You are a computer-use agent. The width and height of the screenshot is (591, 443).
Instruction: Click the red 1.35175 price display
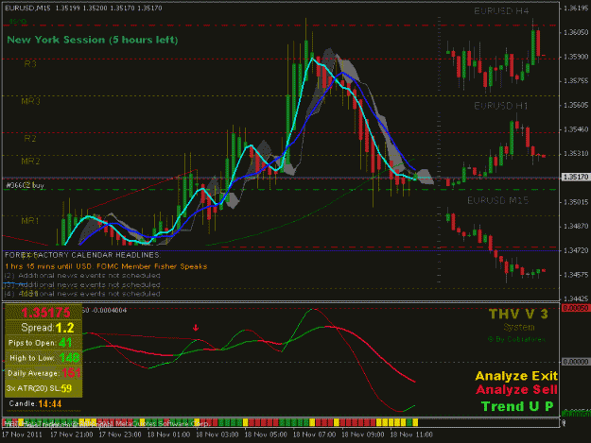45,313
